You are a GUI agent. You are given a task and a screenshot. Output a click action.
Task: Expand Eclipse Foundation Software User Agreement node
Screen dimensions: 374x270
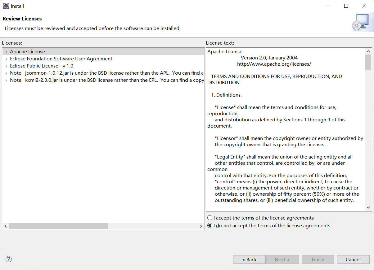6,59
